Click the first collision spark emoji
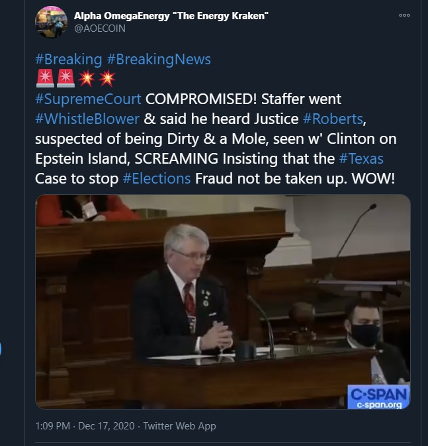Viewport: 428px width, 446px height. tap(87, 78)
